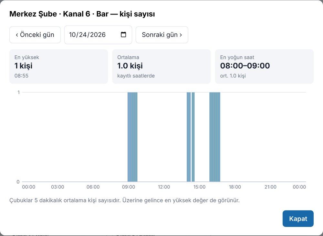Click the bar cluster after 09:00
323x236 pixels.
click(132, 137)
